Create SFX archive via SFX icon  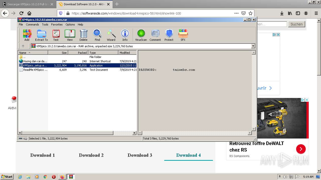(x=183, y=35)
